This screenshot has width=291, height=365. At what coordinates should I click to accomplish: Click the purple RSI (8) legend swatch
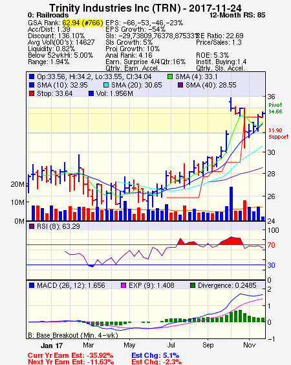32,226
